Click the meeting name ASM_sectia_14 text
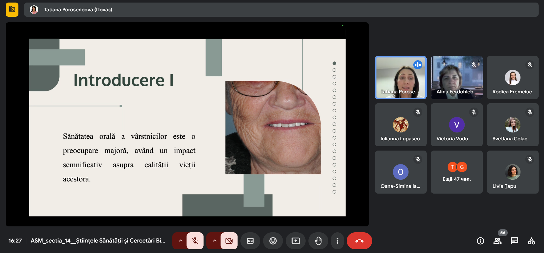 [98, 241]
